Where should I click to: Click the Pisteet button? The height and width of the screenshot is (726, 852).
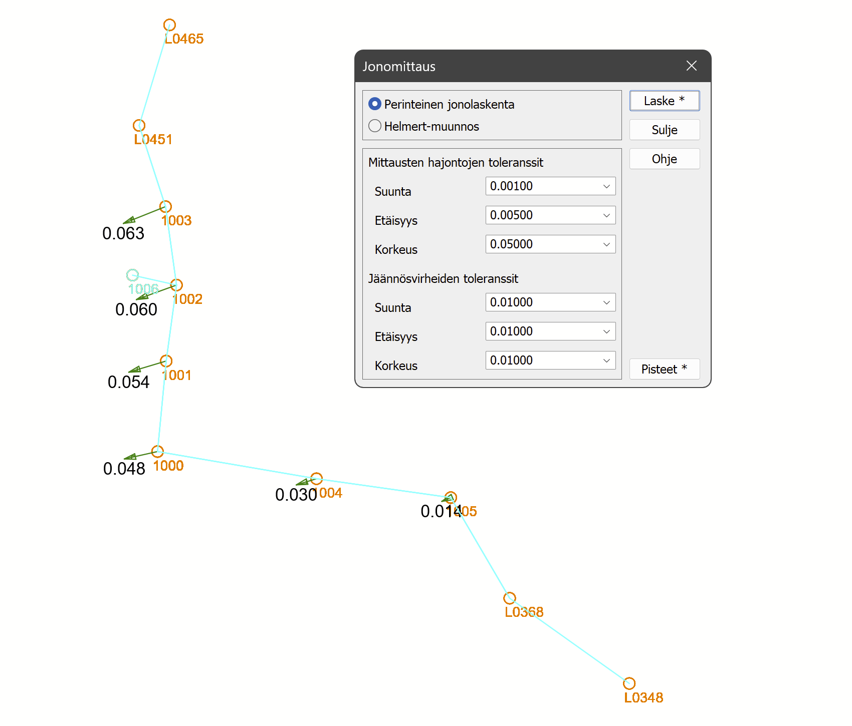click(664, 370)
